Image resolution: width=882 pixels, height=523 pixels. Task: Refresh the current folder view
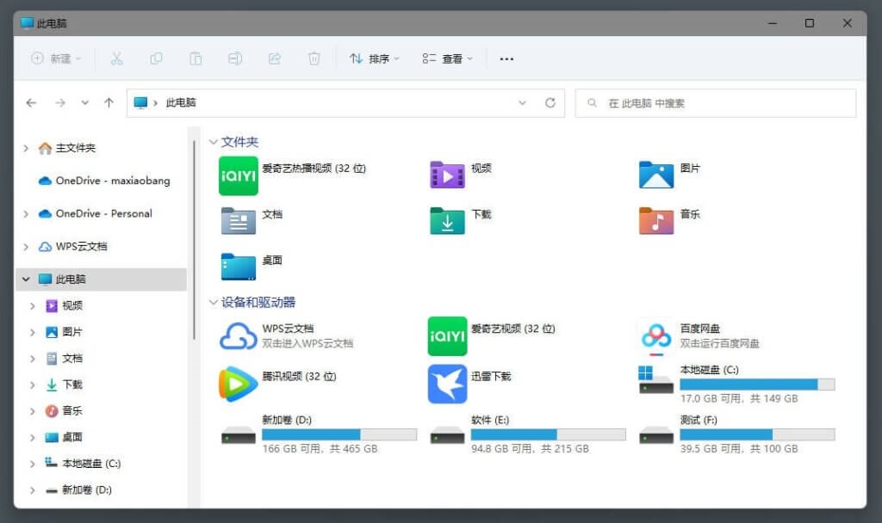click(x=550, y=103)
